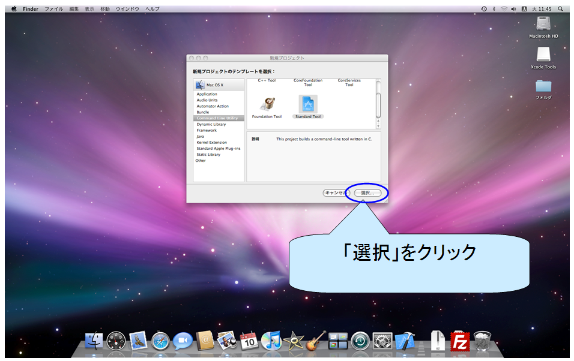The image size is (574, 361).
Task: Launch Safari compass icon in Dock
Action: click(x=160, y=341)
